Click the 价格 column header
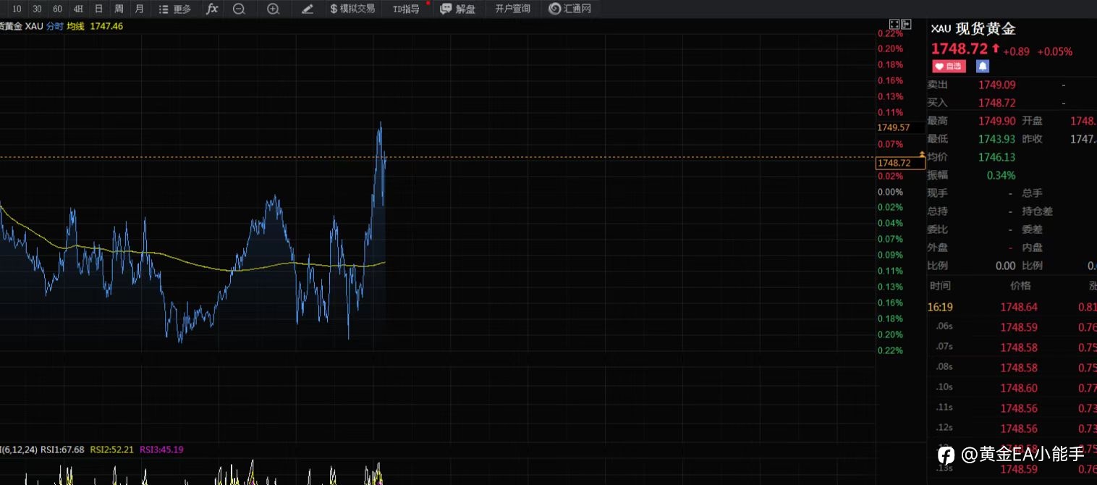 [x=1020, y=286]
